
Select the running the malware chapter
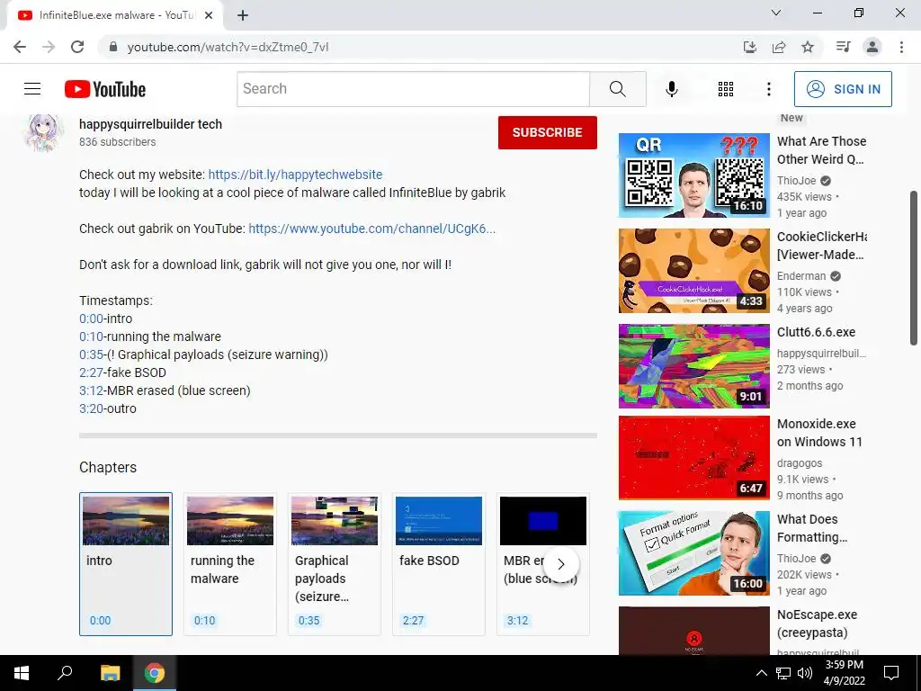coord(230,564)
